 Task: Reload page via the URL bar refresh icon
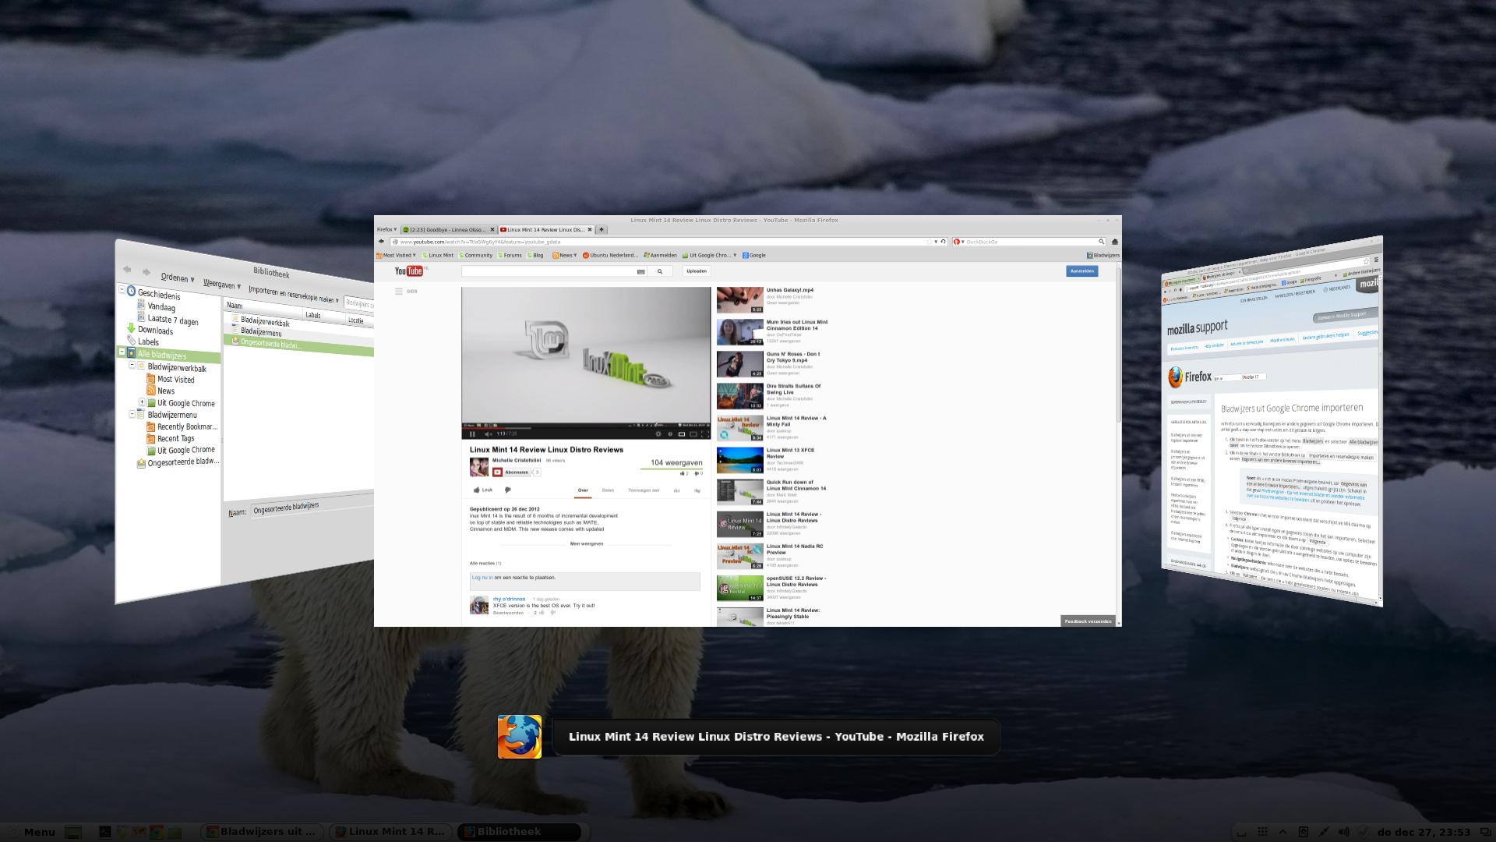click(x=943, y=242)
